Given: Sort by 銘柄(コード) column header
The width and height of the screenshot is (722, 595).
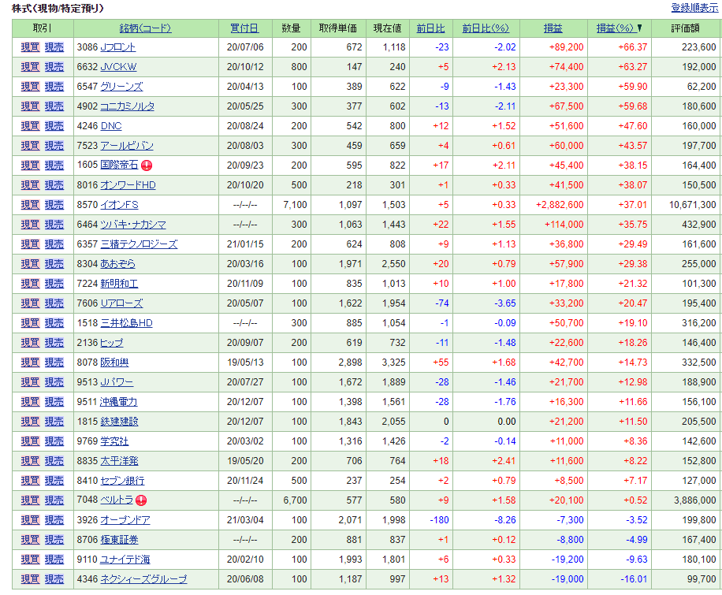Looking at the screenshot, I should coord(146,28).
